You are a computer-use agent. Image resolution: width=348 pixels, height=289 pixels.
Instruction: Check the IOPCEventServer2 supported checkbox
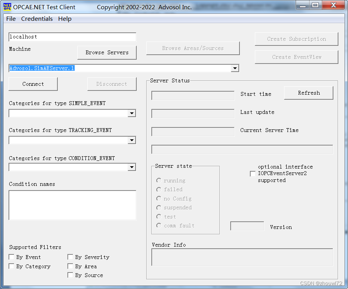coord(253,174)
